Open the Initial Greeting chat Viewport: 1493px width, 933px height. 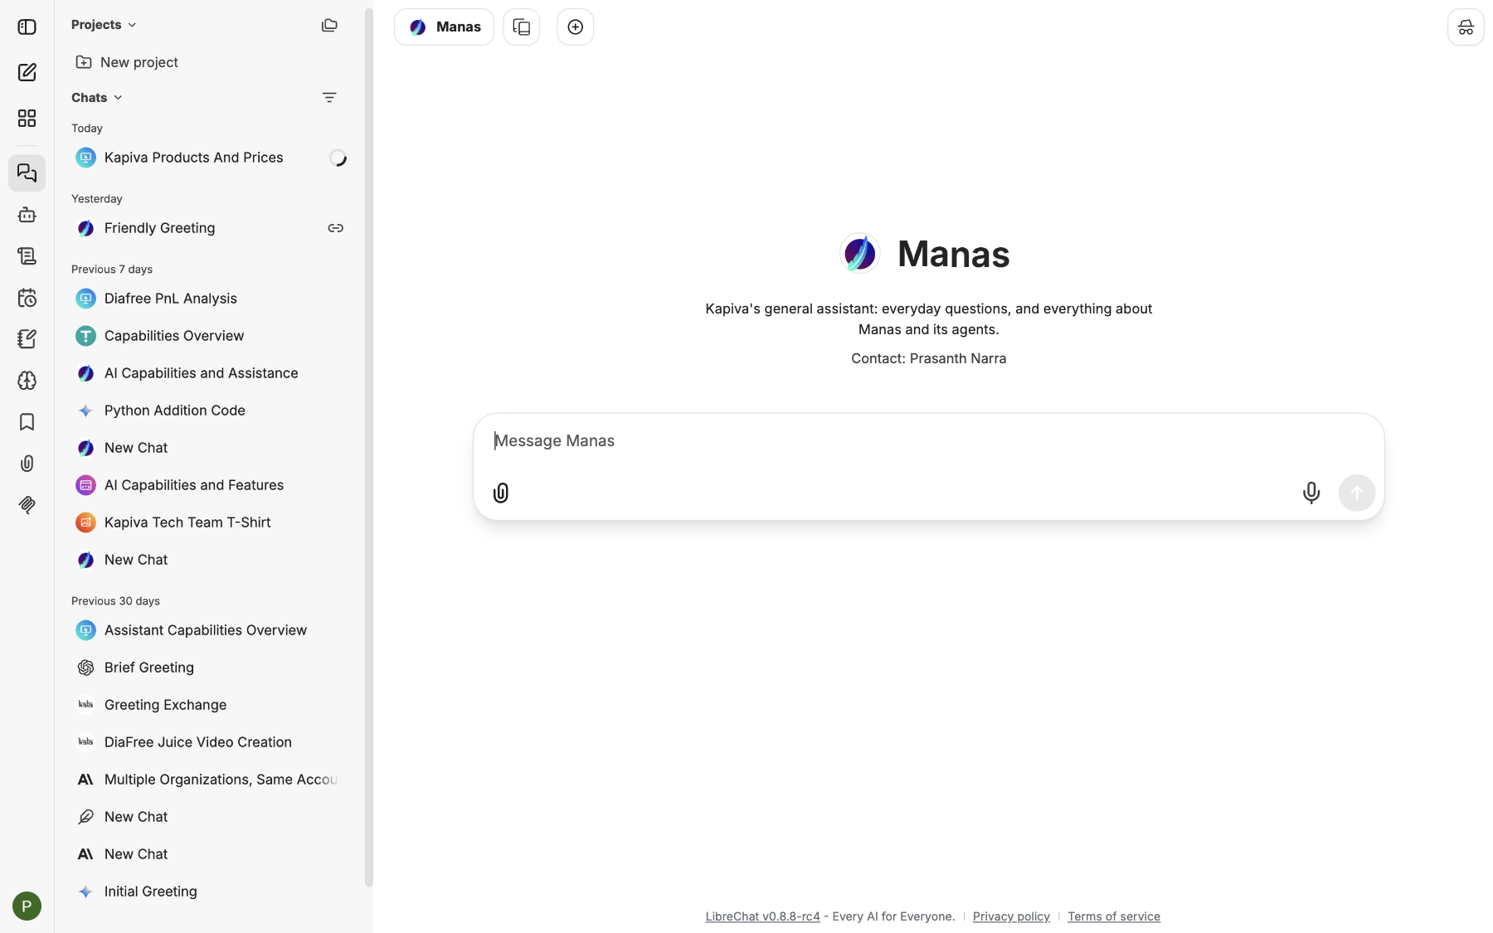tap(211, 892)
